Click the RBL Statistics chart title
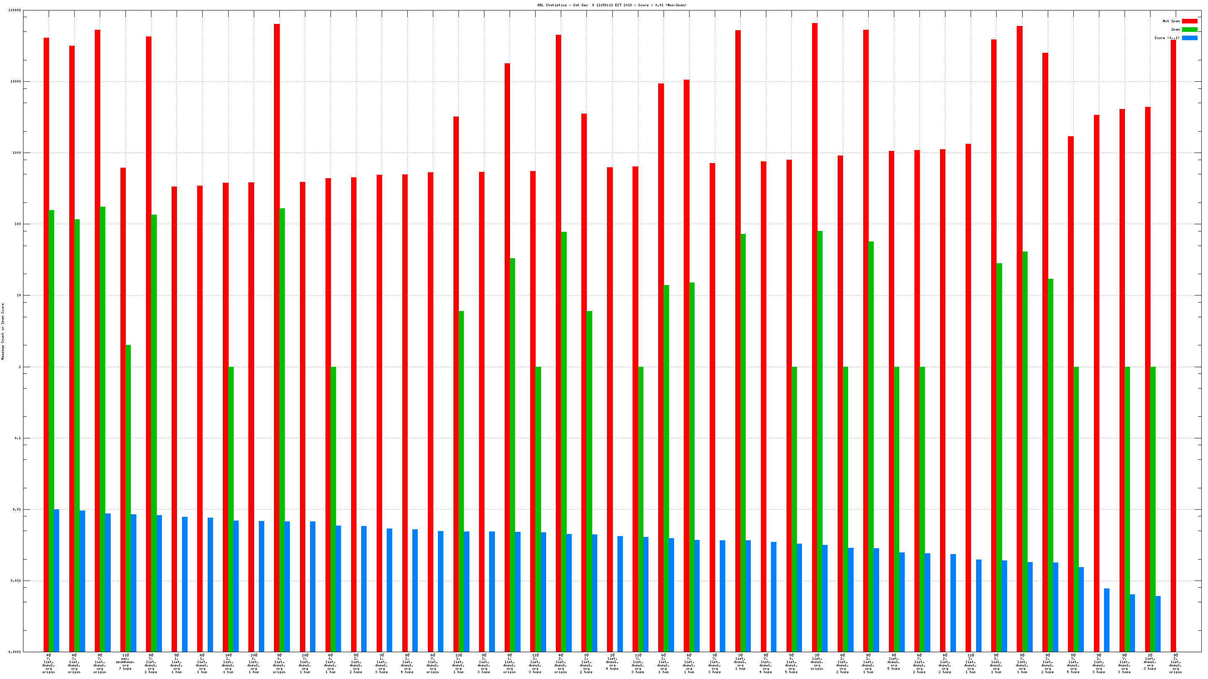This screenshot has height=679, width=1208. [612, 5]
